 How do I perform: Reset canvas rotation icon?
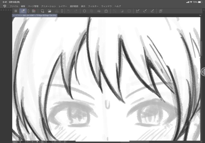(65, 142)
